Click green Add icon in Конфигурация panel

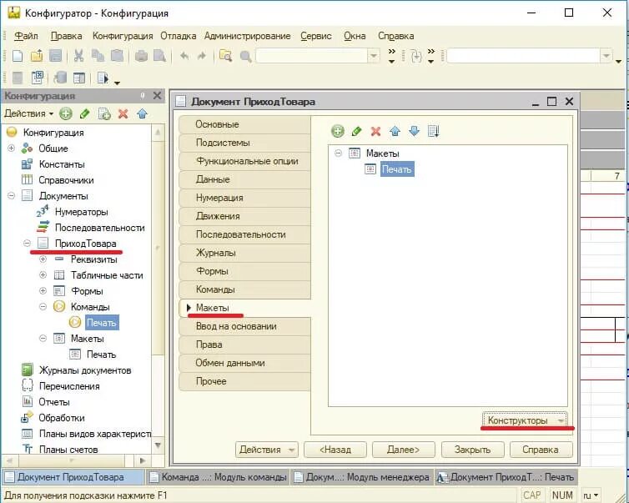point(65,114)
